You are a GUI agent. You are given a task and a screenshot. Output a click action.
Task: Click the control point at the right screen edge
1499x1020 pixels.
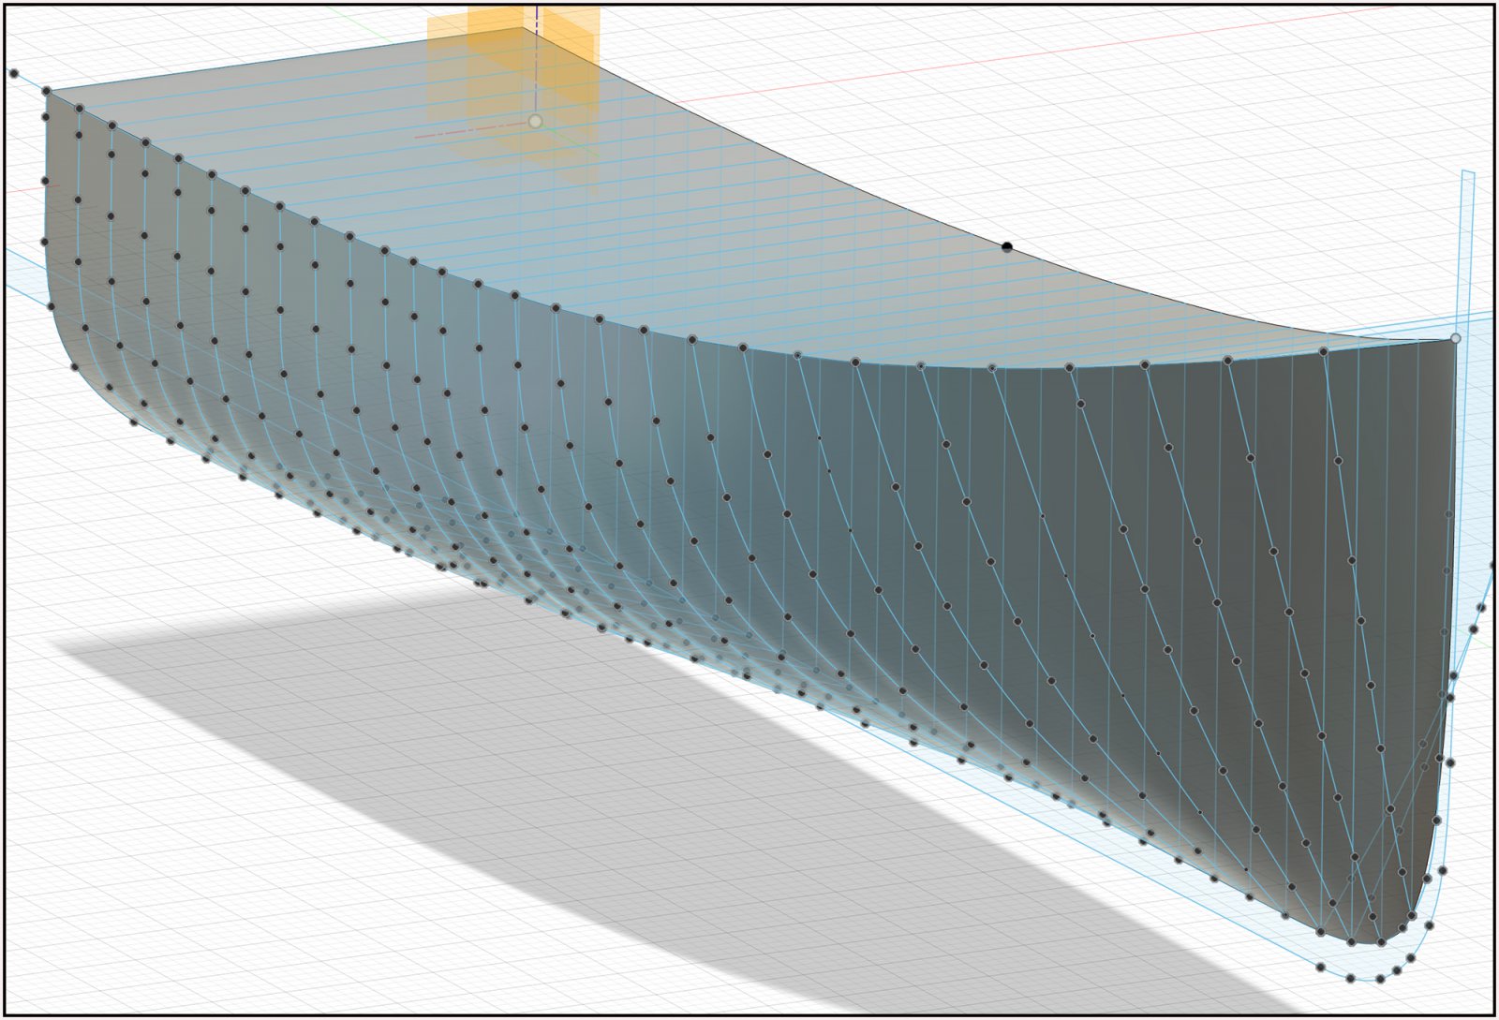(x=1493, y=566)
